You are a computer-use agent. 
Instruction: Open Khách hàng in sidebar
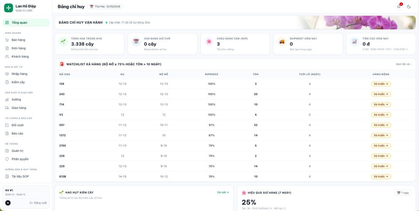(x=26, y=56)
